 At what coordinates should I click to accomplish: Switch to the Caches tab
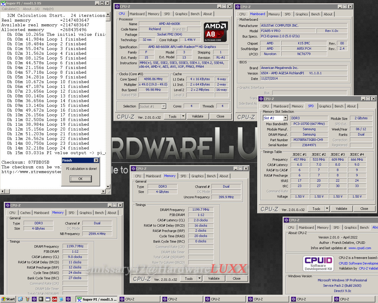pyautogui.click(x=25, y=213)
